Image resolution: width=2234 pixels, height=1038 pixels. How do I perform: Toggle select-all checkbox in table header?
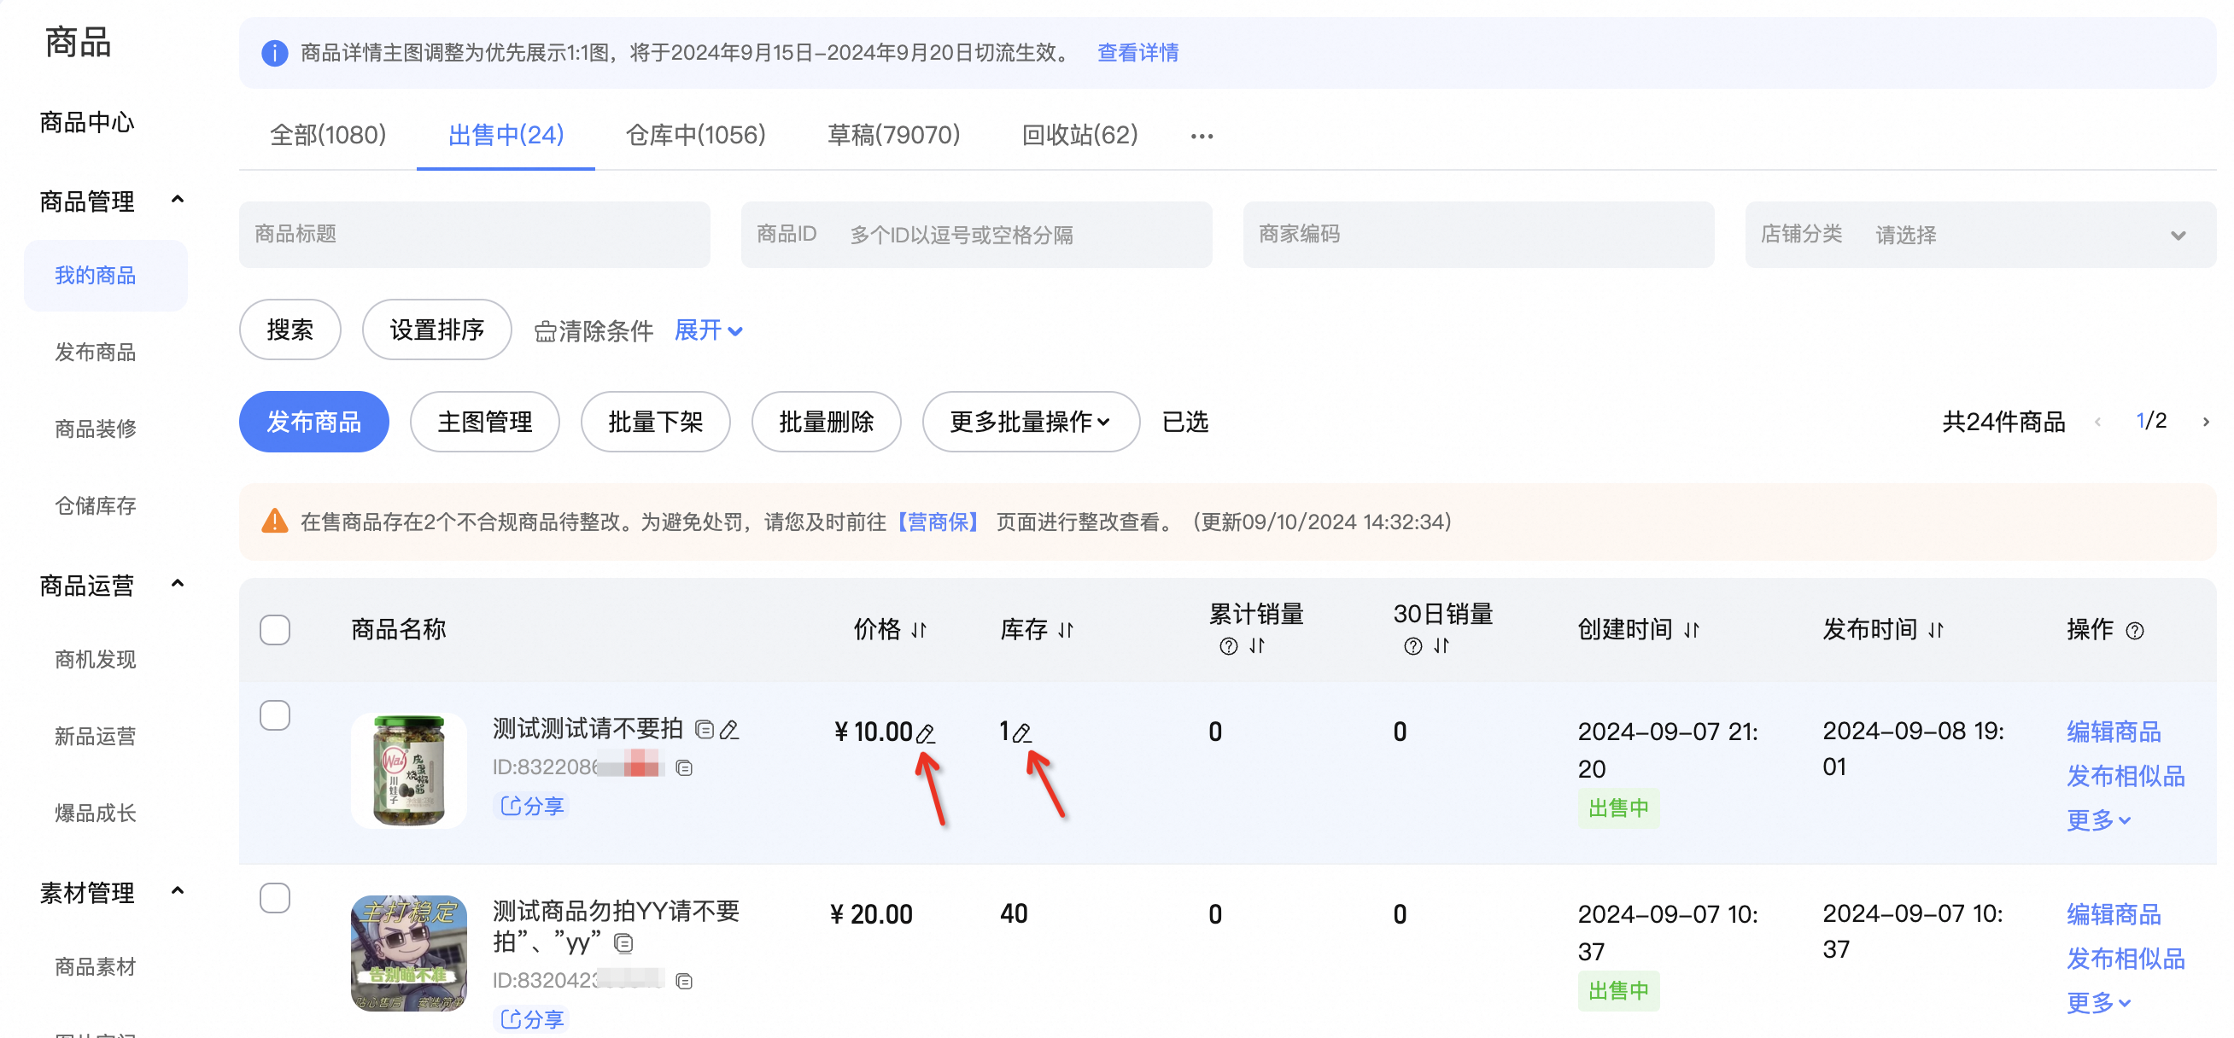275,630
